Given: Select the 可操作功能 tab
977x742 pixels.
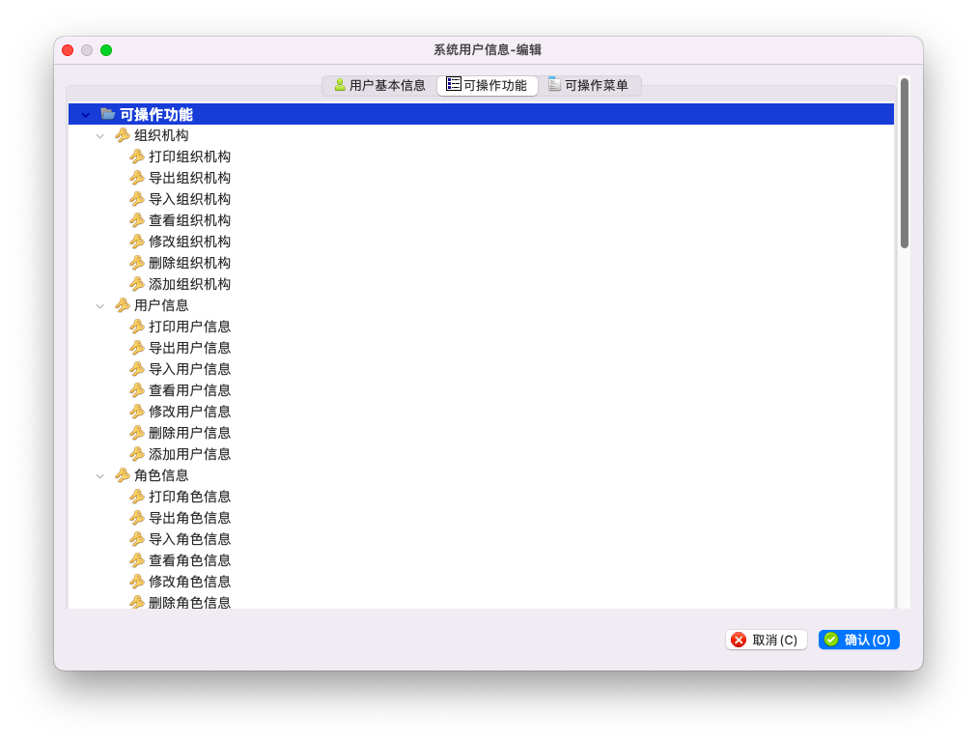Looking at the screenshot, I should click(x=488, y=85).
